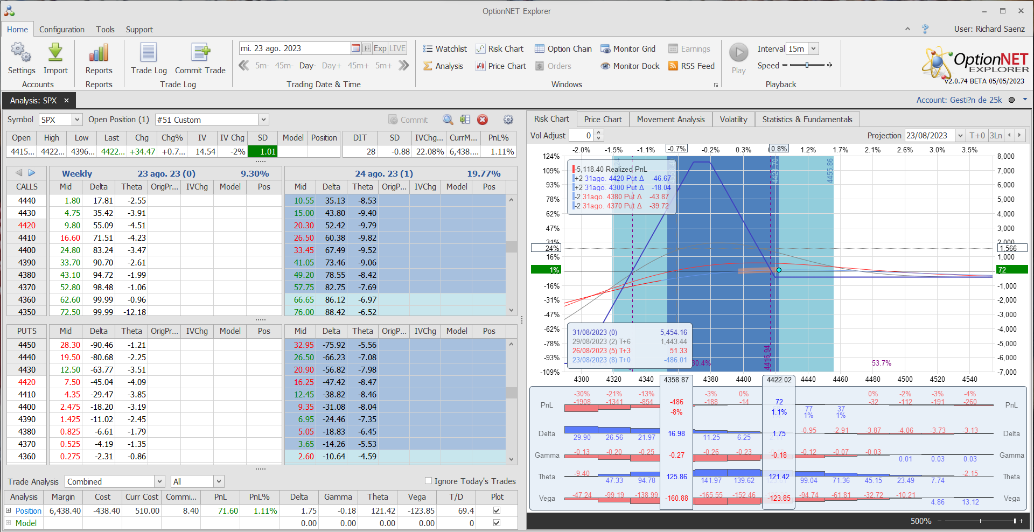The width and height of the screenshot is (1034, 532).
Task: Click the Import download icon
Action: (55, 53)
